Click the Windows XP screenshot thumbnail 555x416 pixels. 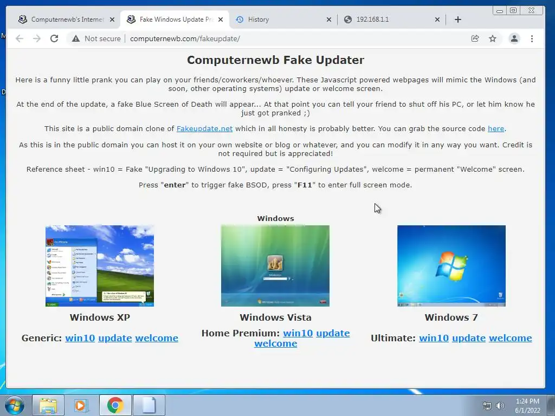tap(100, 265)
